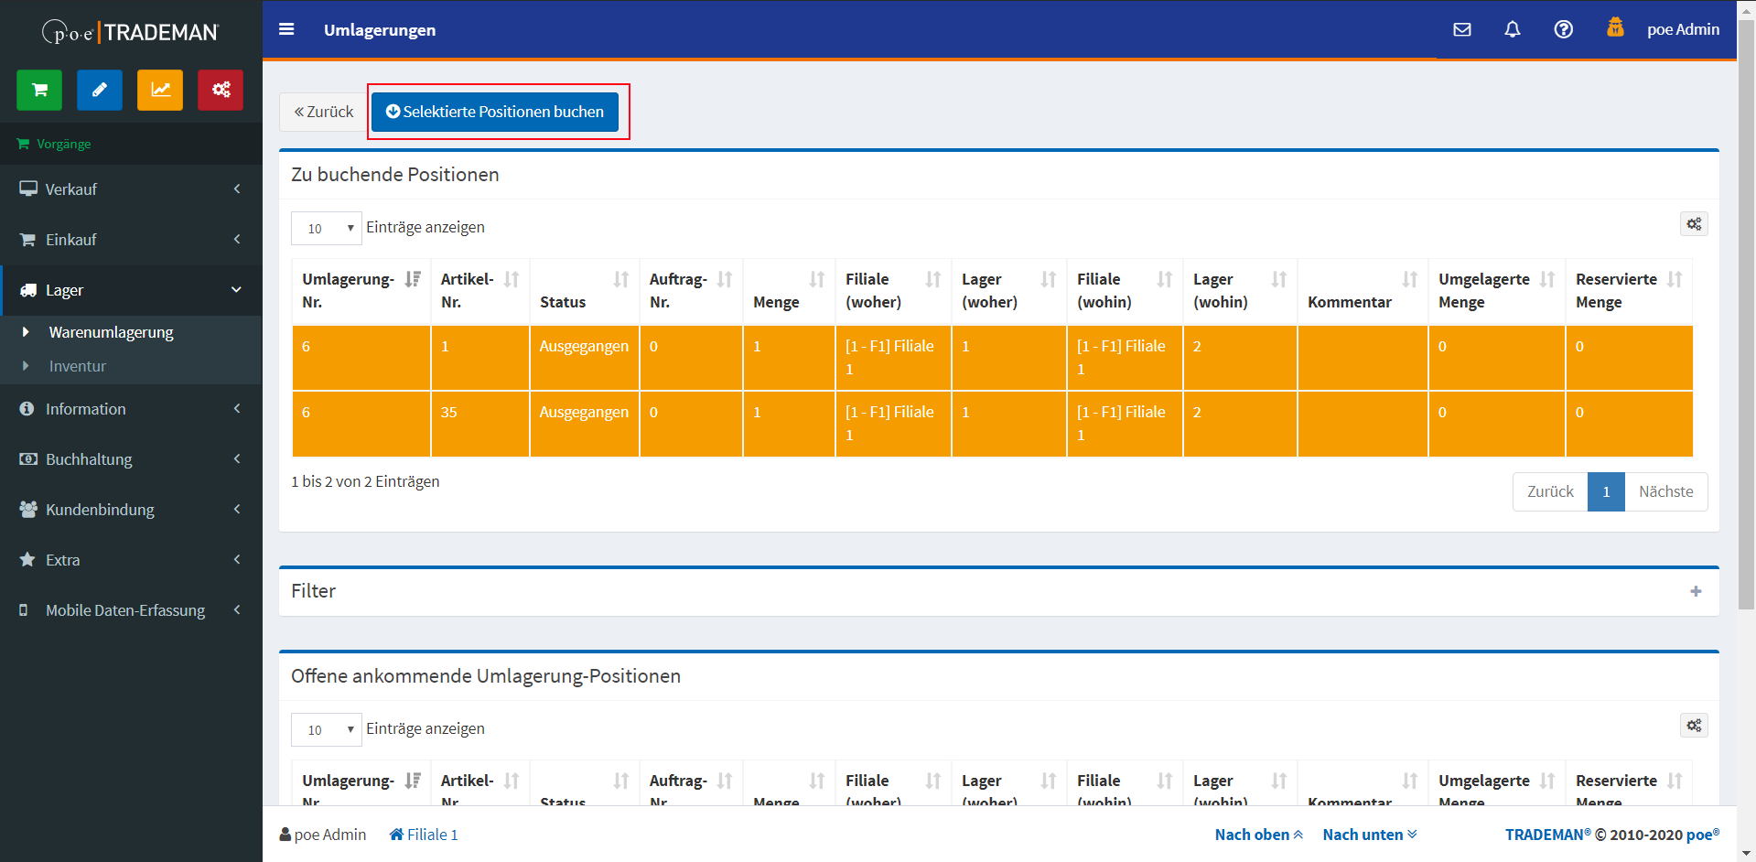Image resolution: width=1756 pixels, height=862 pixels.
Task: Click Selektierte Positionen buchen button
Action: tap(495, 112)
